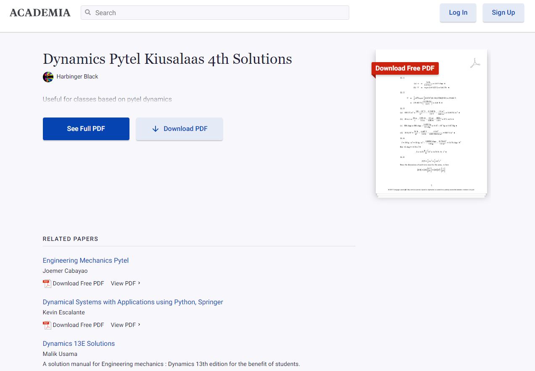Open Joemer Cabayao author name
The width and height of the screenshot is (535, 371).
pos(65,271)
